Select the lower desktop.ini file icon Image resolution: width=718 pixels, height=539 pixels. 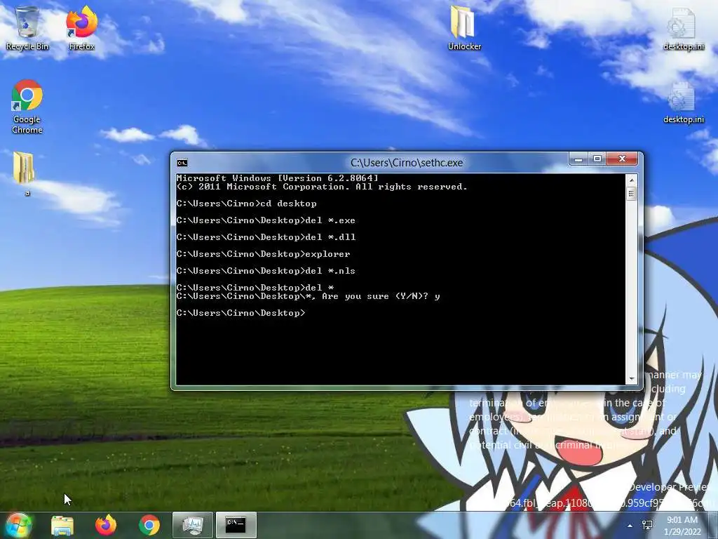pyautogui.click(x=683, y=102)
